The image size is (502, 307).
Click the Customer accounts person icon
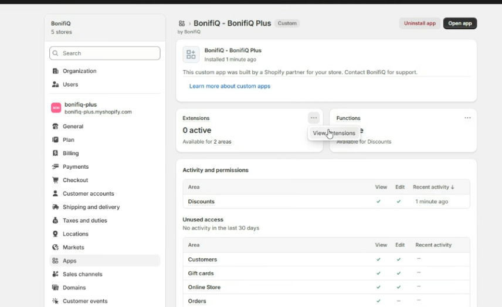tap(55, 193)
